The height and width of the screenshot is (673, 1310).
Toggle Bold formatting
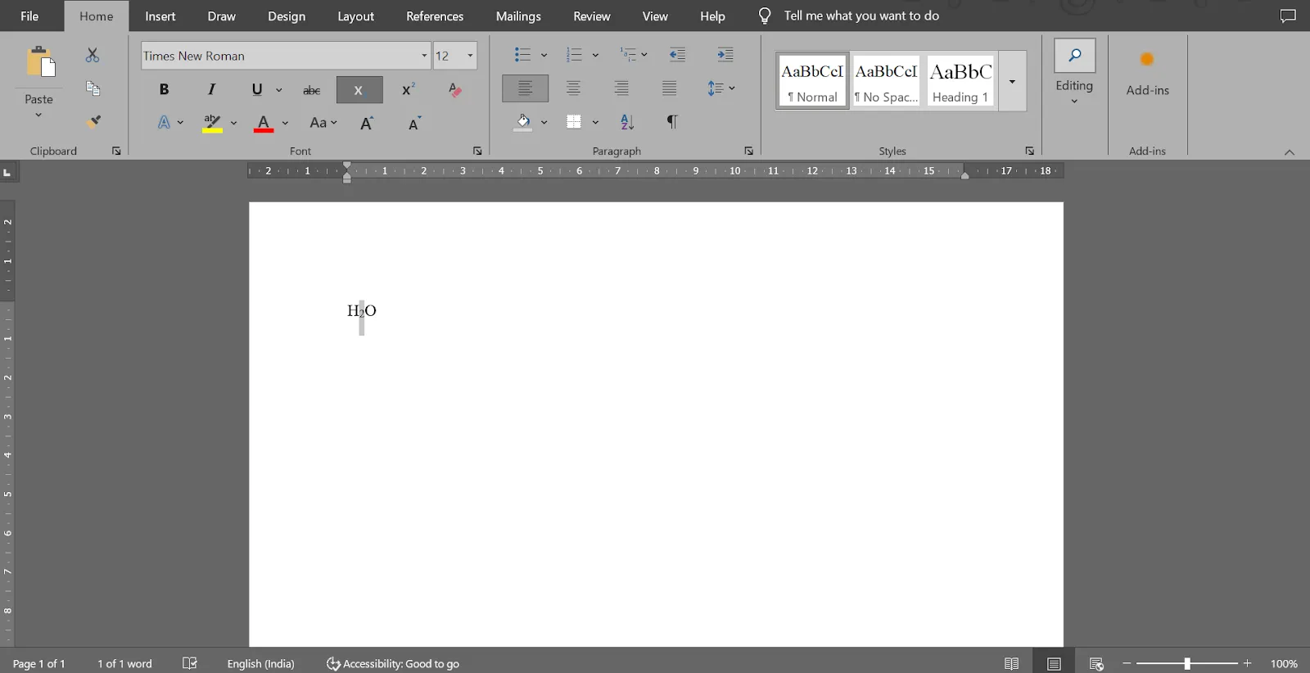point(164,90)
